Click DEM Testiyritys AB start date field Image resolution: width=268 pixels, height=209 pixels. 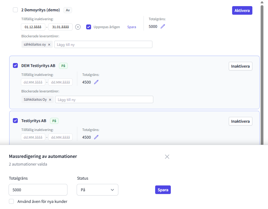tap(33, 82)
